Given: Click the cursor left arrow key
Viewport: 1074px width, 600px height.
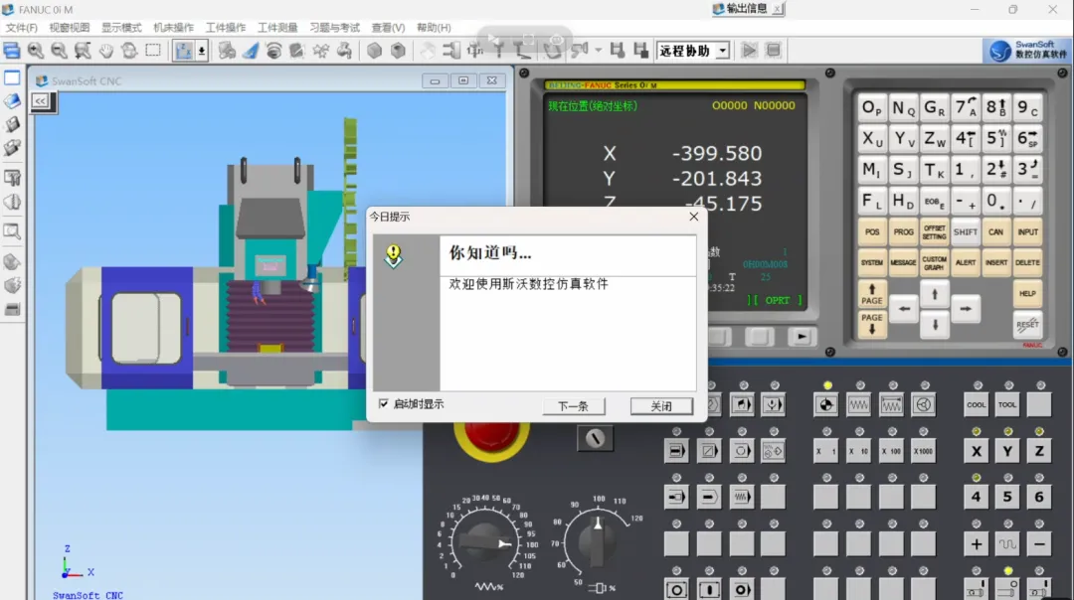Looking at the screenshot, I should click(x=904, y=309).
